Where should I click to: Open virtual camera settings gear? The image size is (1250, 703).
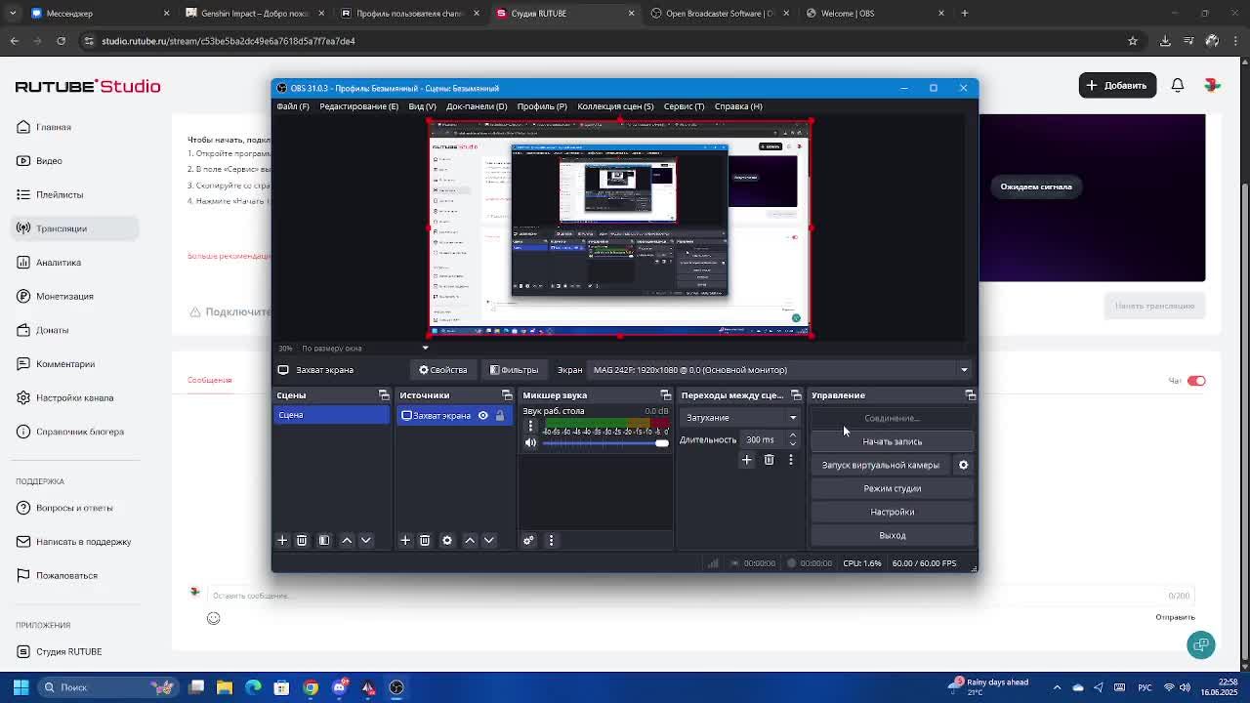pyautogui.click(x=963, y=465)
